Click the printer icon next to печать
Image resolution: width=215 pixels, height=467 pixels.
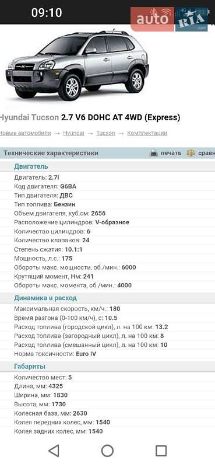pos(154,153)
